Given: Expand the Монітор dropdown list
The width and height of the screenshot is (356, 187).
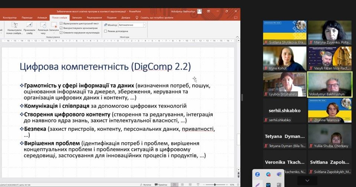Looking at the screenshot, I should 144,25.
